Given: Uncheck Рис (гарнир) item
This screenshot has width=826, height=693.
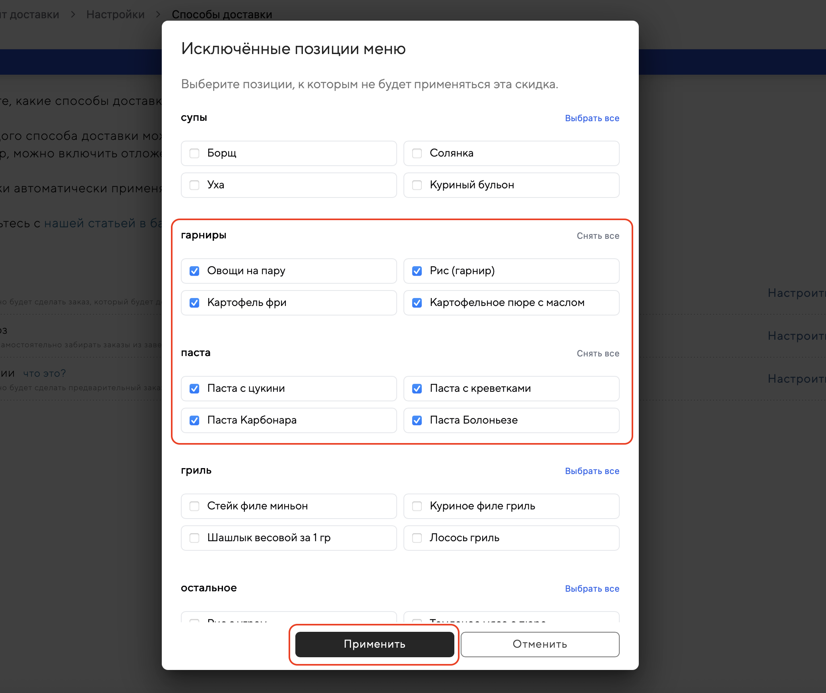Looking at the screenshot, I should click(x=417, y=271).
